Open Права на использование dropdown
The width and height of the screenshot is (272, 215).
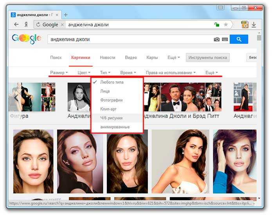coord(171,73)
